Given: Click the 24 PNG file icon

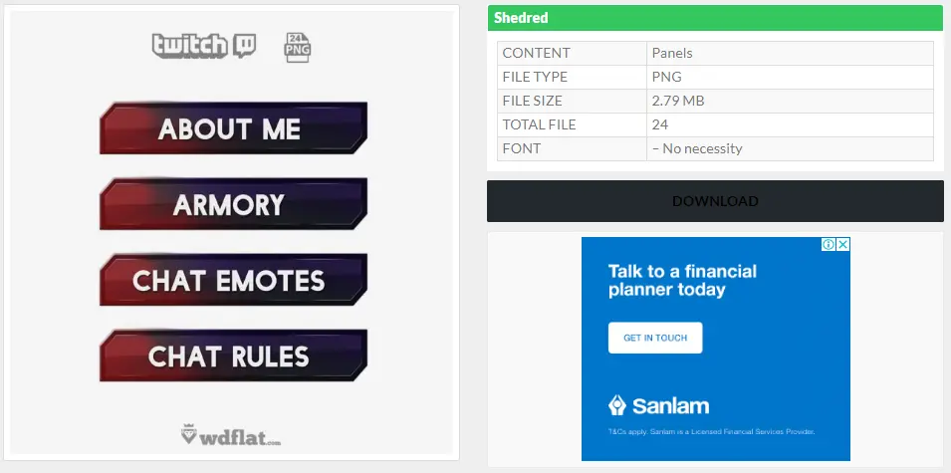Looking at the screenshot, I should tap(298, 47).
